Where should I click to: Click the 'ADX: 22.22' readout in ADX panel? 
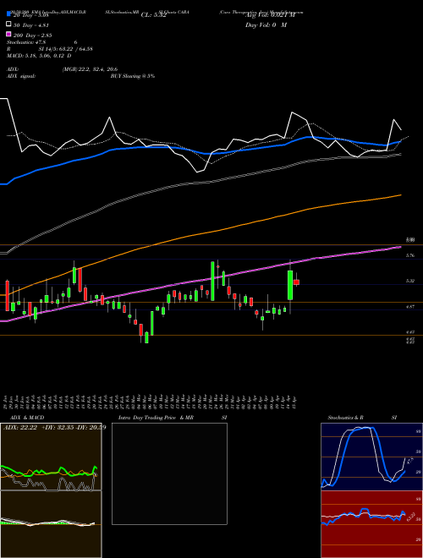click(20, 428)
